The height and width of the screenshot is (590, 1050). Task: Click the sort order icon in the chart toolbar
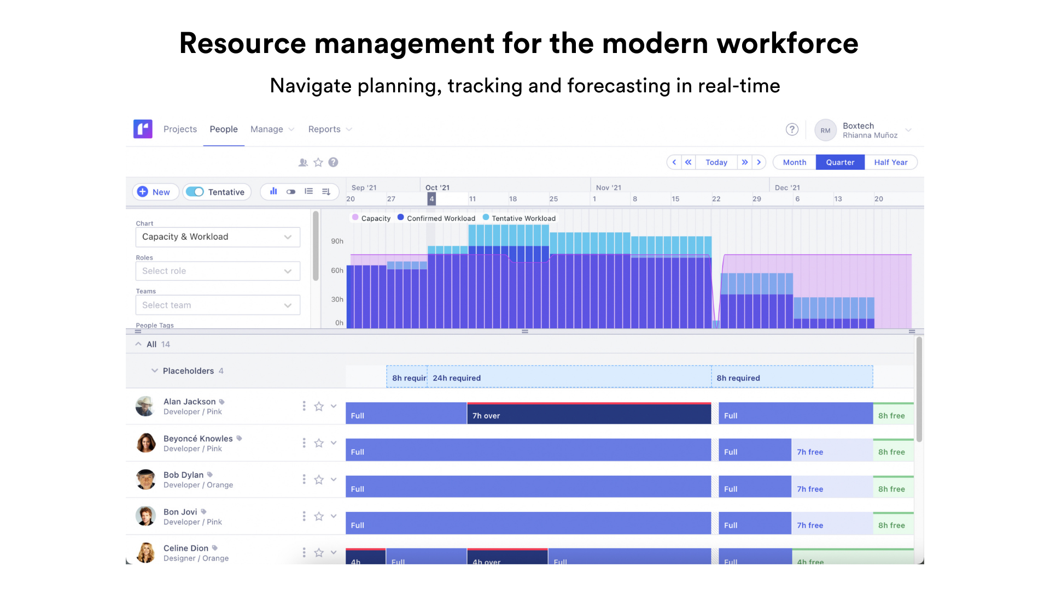tap(326, 192)
